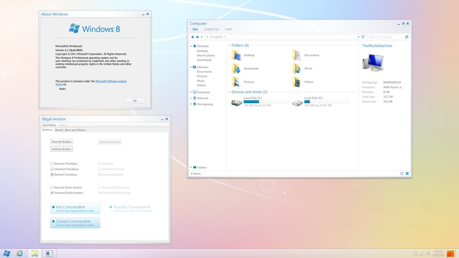Open the Downloads folder icon in Folders group
Image resolution: width=459 pixels, height=258 pixels.
tap(237, 69)
